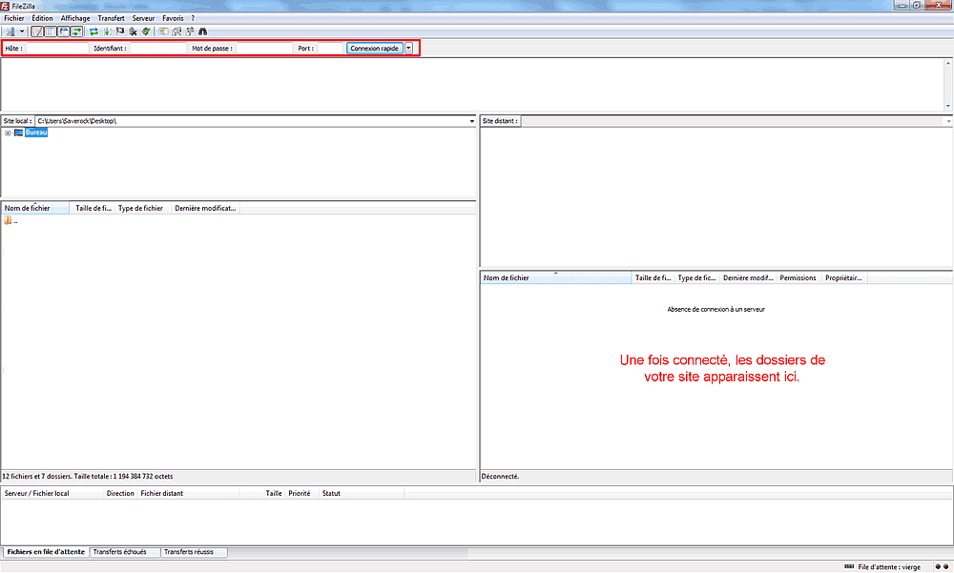The image size is (954, 573).
Task: Toggle the transfer queue display
Action: (76, 31)
